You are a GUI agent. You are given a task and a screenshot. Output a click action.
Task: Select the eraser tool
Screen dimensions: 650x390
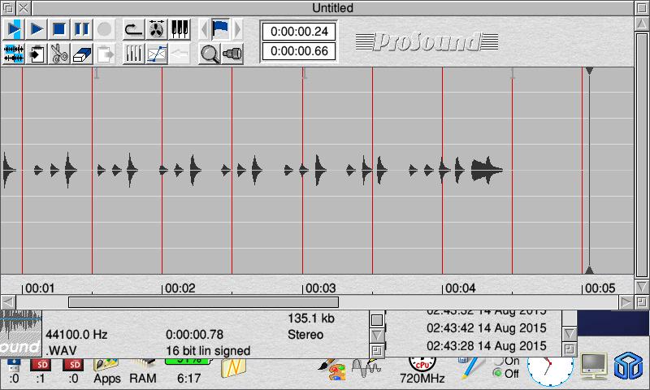(81, 54)
